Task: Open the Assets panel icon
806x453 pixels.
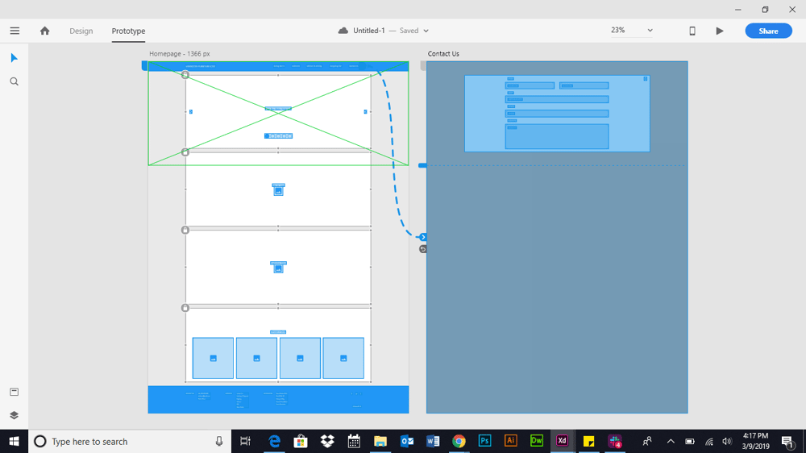Action: (15, 392)
